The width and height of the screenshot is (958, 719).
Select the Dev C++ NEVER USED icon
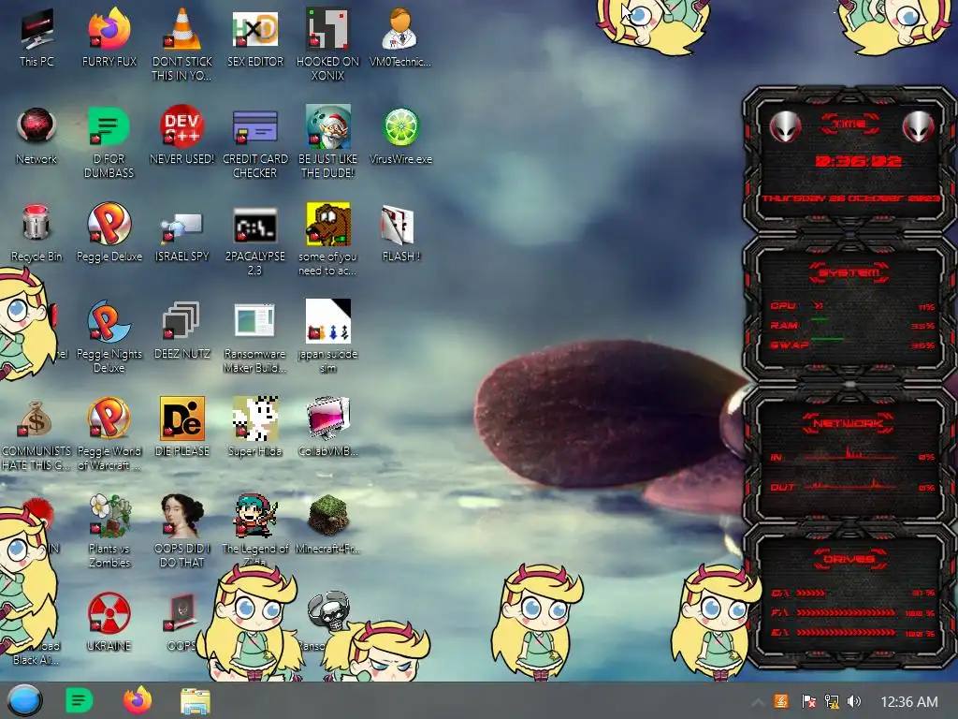click(182, 126)
